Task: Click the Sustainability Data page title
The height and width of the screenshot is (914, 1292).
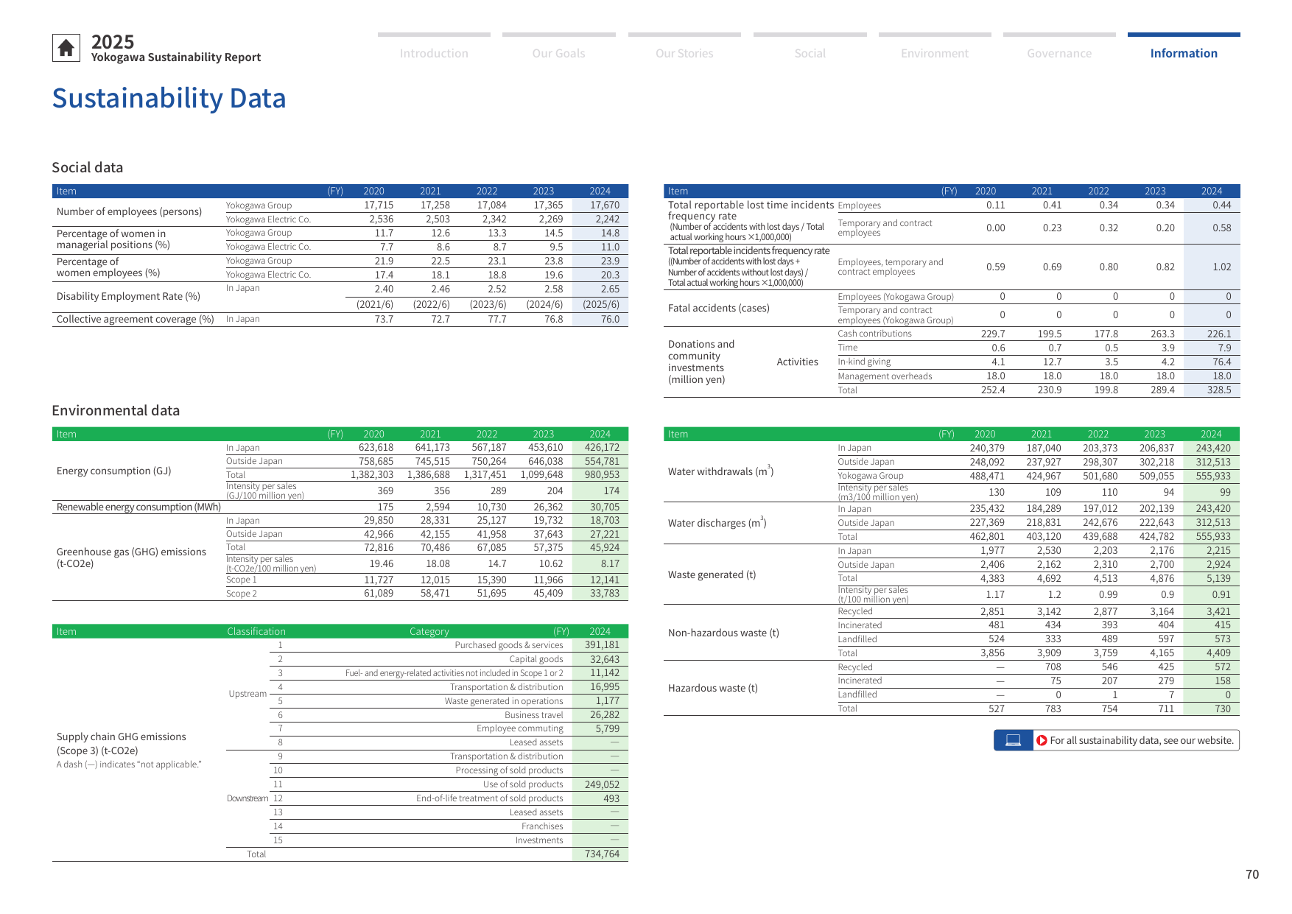Action: pyautogui.click(x=169, y=98)
